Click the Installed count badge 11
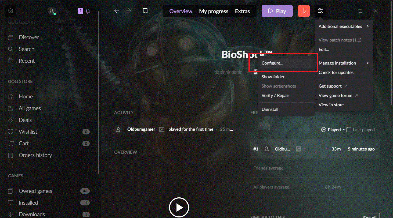393x218 pixels. 85,203
